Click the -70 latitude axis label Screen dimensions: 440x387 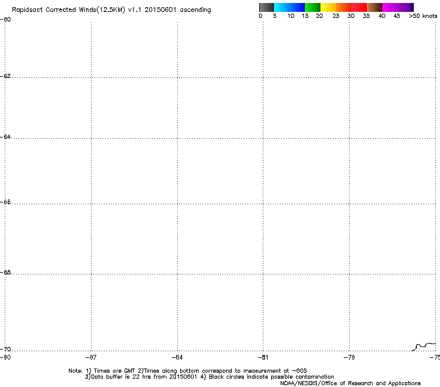point(5,349)
